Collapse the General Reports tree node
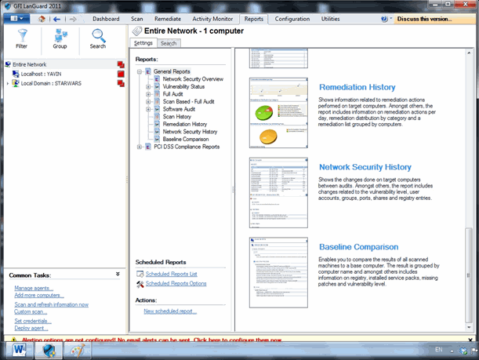This screenshot has width=479, height=360. click(140, 71)
